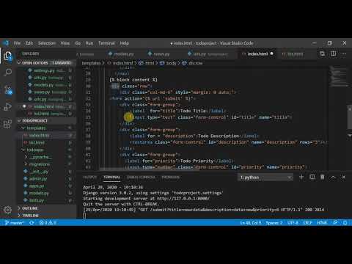Collapse the todoapp folder

pos(46,150)
